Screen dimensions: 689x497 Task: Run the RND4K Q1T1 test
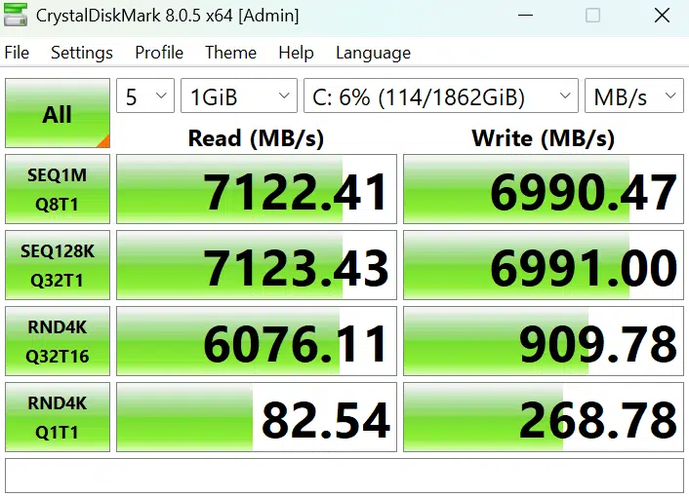coord(58,417)
